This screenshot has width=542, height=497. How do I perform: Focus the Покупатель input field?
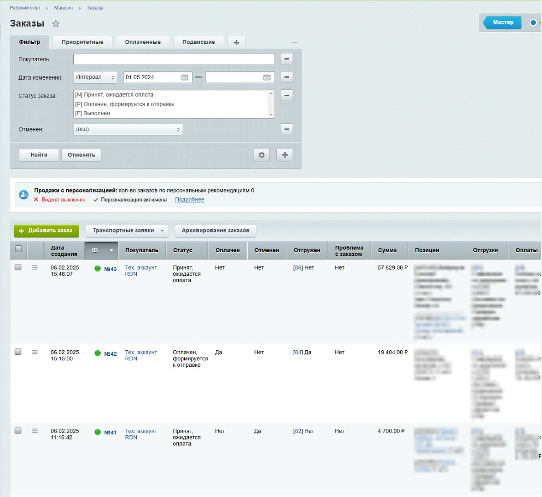point(174,59)
